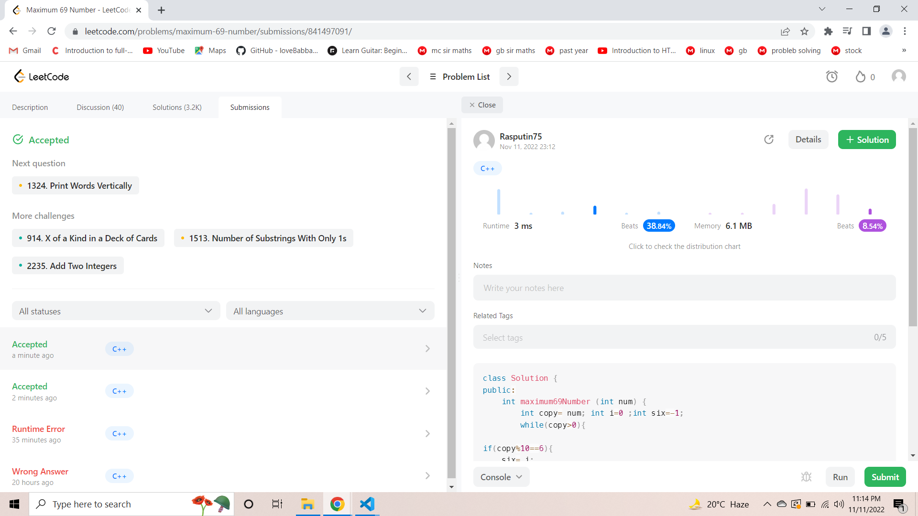
Task: Switch to the Solutions tab
Action: click(177, 107)
